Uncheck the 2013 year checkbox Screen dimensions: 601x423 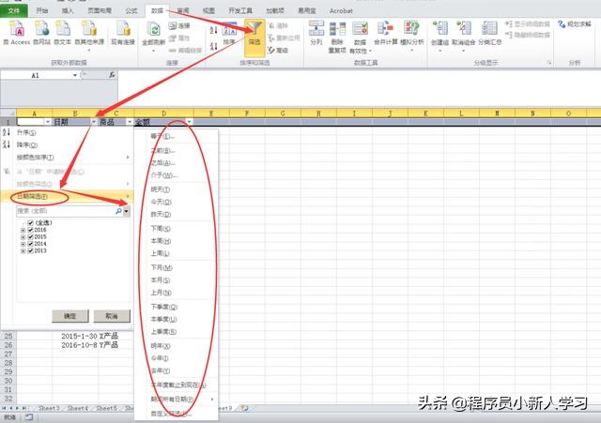pyautogui.click(x=31, y=250)
